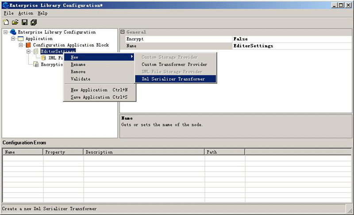This screenshot has height=215, width=354.
Task: Collapse the General property category
Action: coord(123,32)
